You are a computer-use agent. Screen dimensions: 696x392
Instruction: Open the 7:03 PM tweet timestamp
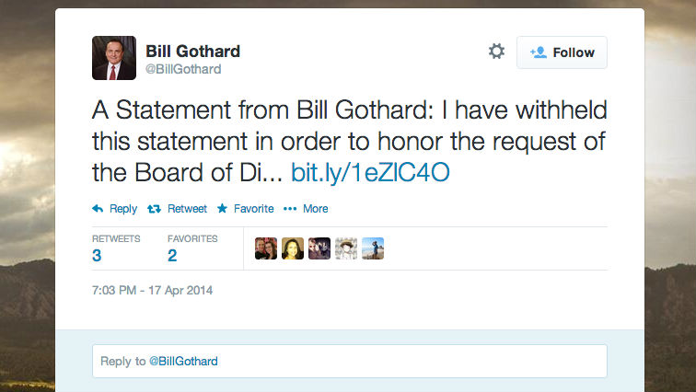pyautogui.click(x=153, y=291)
